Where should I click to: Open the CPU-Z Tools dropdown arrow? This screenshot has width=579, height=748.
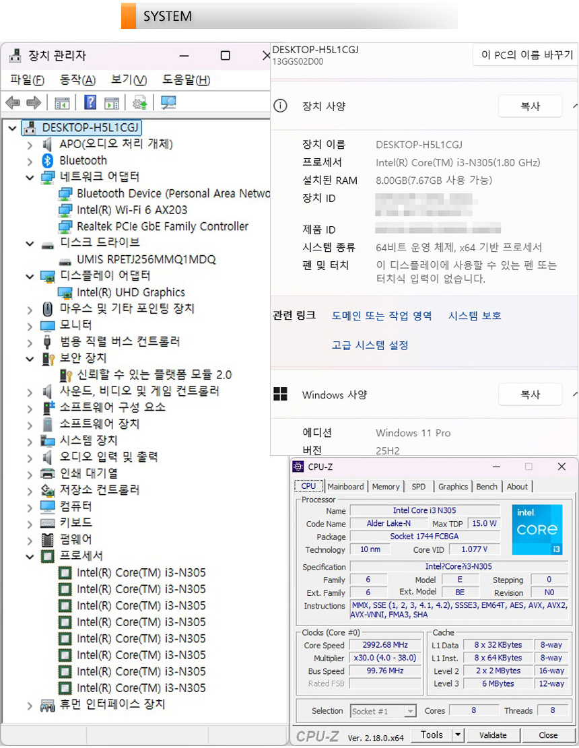tap(458, 735)
